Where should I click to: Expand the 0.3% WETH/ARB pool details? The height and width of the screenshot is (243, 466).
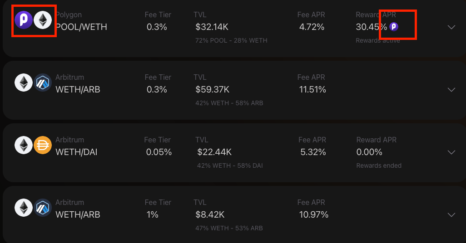451,90
